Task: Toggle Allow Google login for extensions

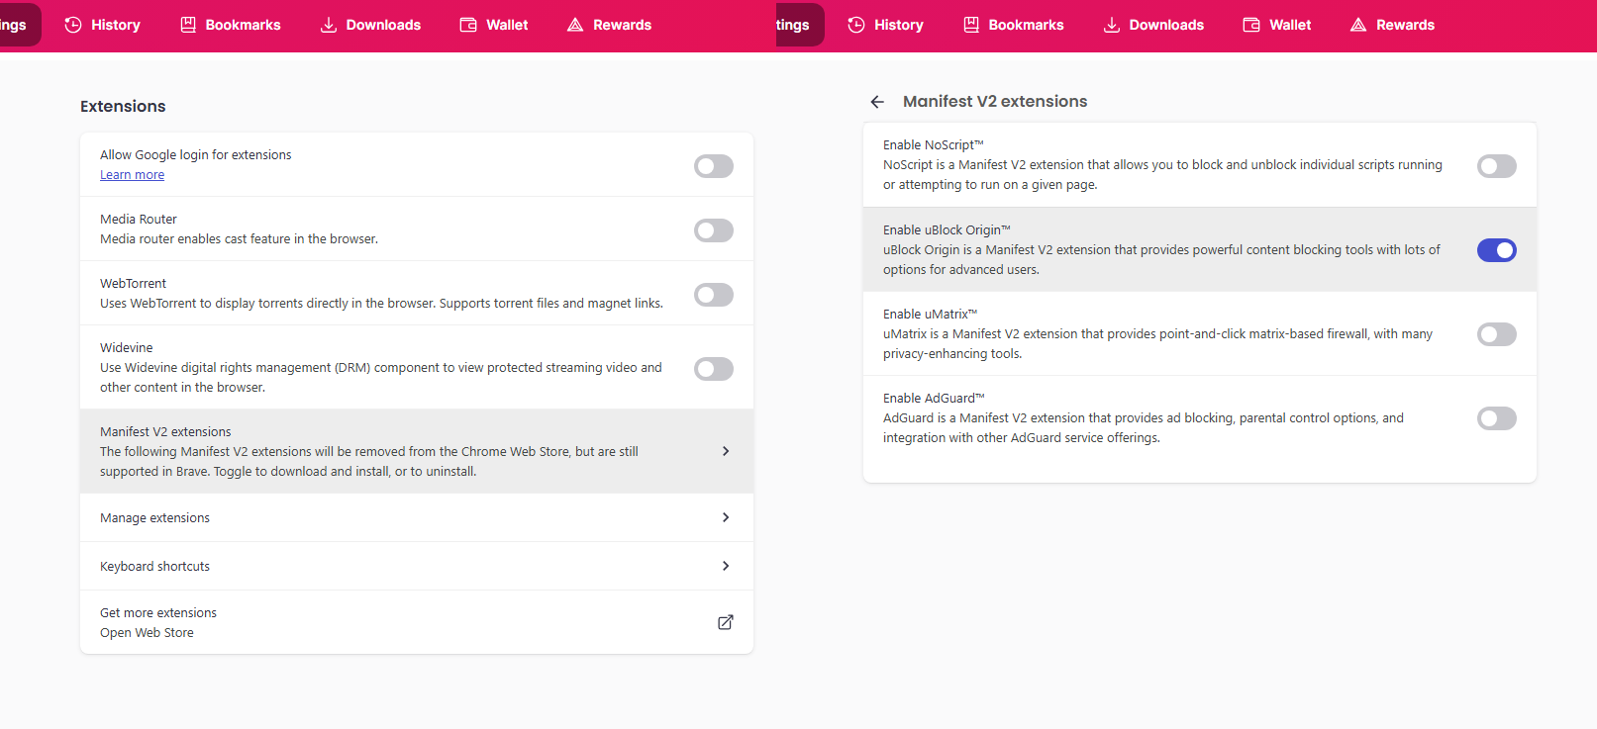Action: (x=714, y=166)
